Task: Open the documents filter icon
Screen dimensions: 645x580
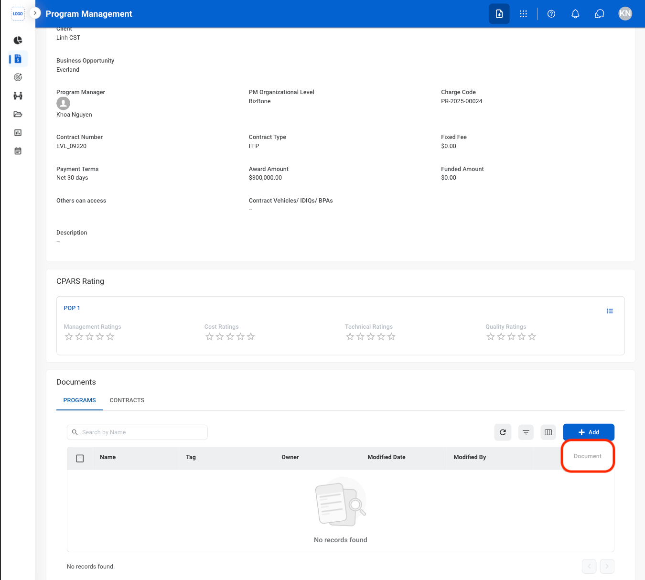Action: (526, 432)
